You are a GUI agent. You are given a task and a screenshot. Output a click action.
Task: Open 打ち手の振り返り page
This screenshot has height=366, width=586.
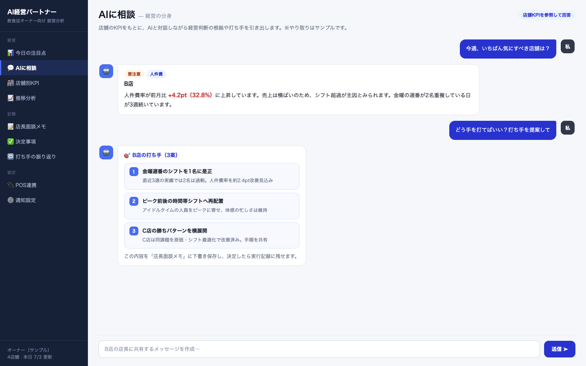(x=44, y=157)
